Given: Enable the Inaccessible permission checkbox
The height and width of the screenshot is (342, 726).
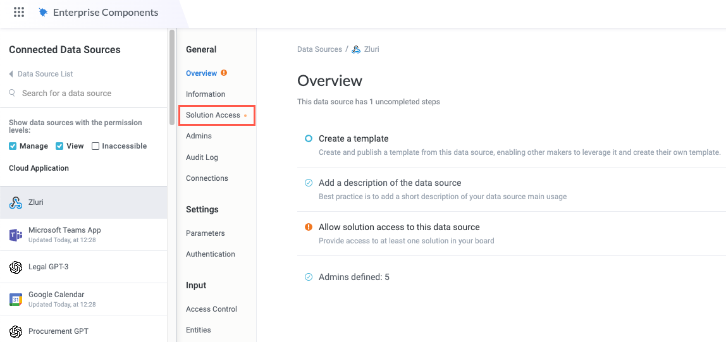Looking at the screenshot, I should point(95,146).
